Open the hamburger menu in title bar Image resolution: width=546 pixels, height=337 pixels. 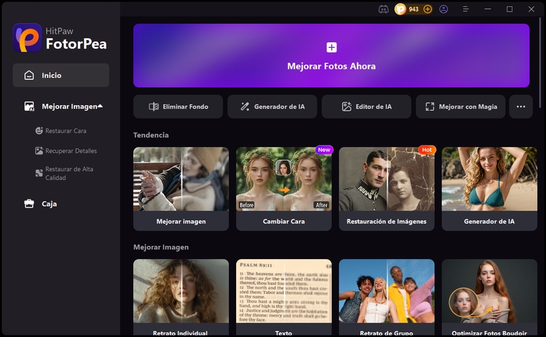click(x=465, y=10)
